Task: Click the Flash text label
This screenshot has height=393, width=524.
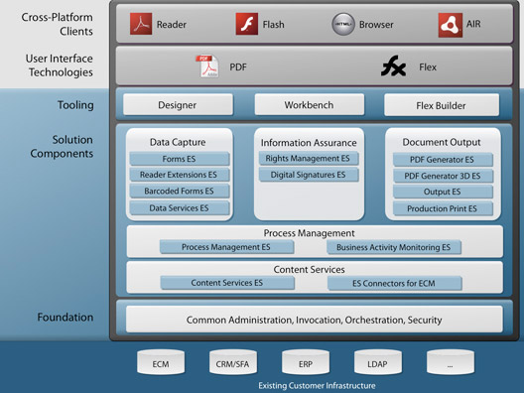Action: click(273, 25)
